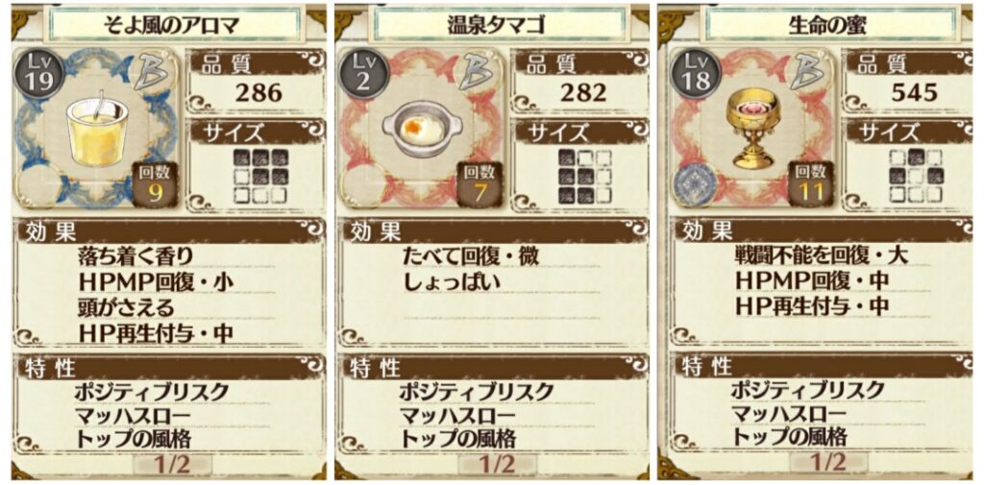This screenshot has height=485, width=984.
Task: Select the 落ち着く香り effect entry
Action: [x=135, y=256]
